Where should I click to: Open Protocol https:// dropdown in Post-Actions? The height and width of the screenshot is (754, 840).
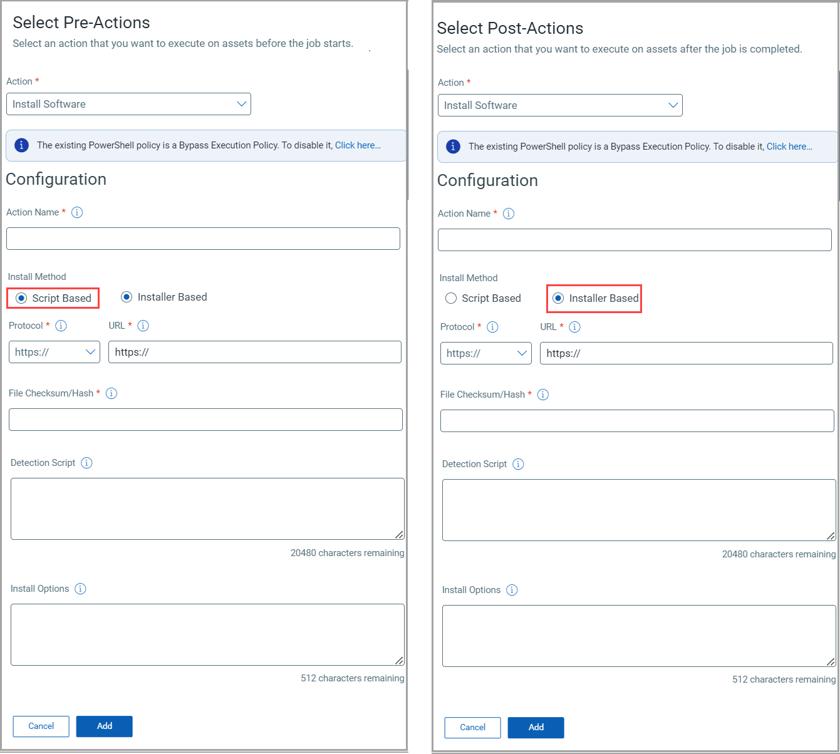click(x=486, y=353)
